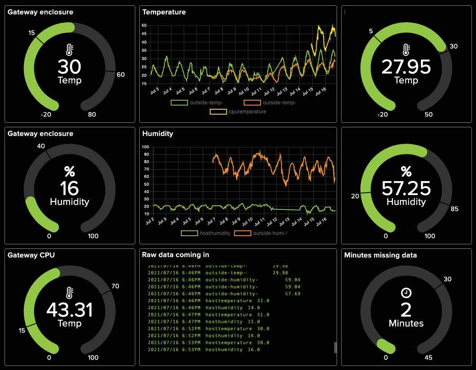The height and width of the screenshot is (370, 476).
Task: Click the 43.31 Temp value
Action: coord(69,310)
